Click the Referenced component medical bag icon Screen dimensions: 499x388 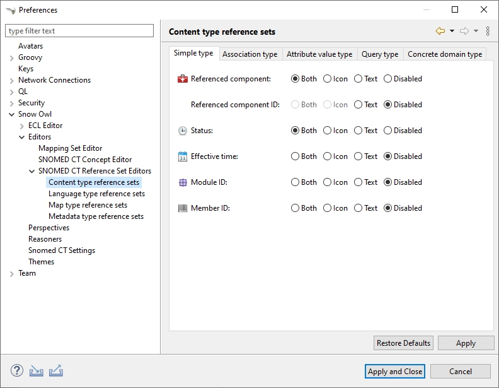tap(183, 79)
